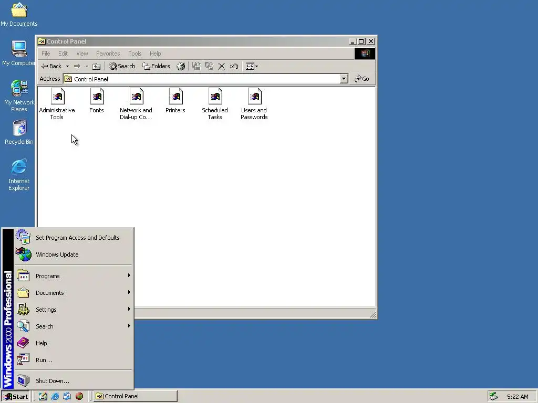Maximize the Control Panel window
This screenshot has width=538, height=403.
click(361, 41)
